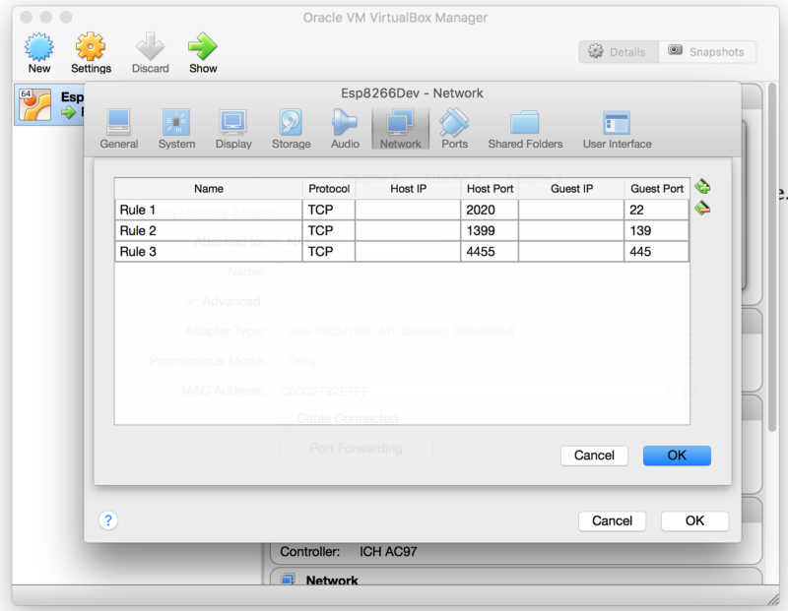Remove the selected port forwarding rule
Screen dimensions: 788x611
702,209
